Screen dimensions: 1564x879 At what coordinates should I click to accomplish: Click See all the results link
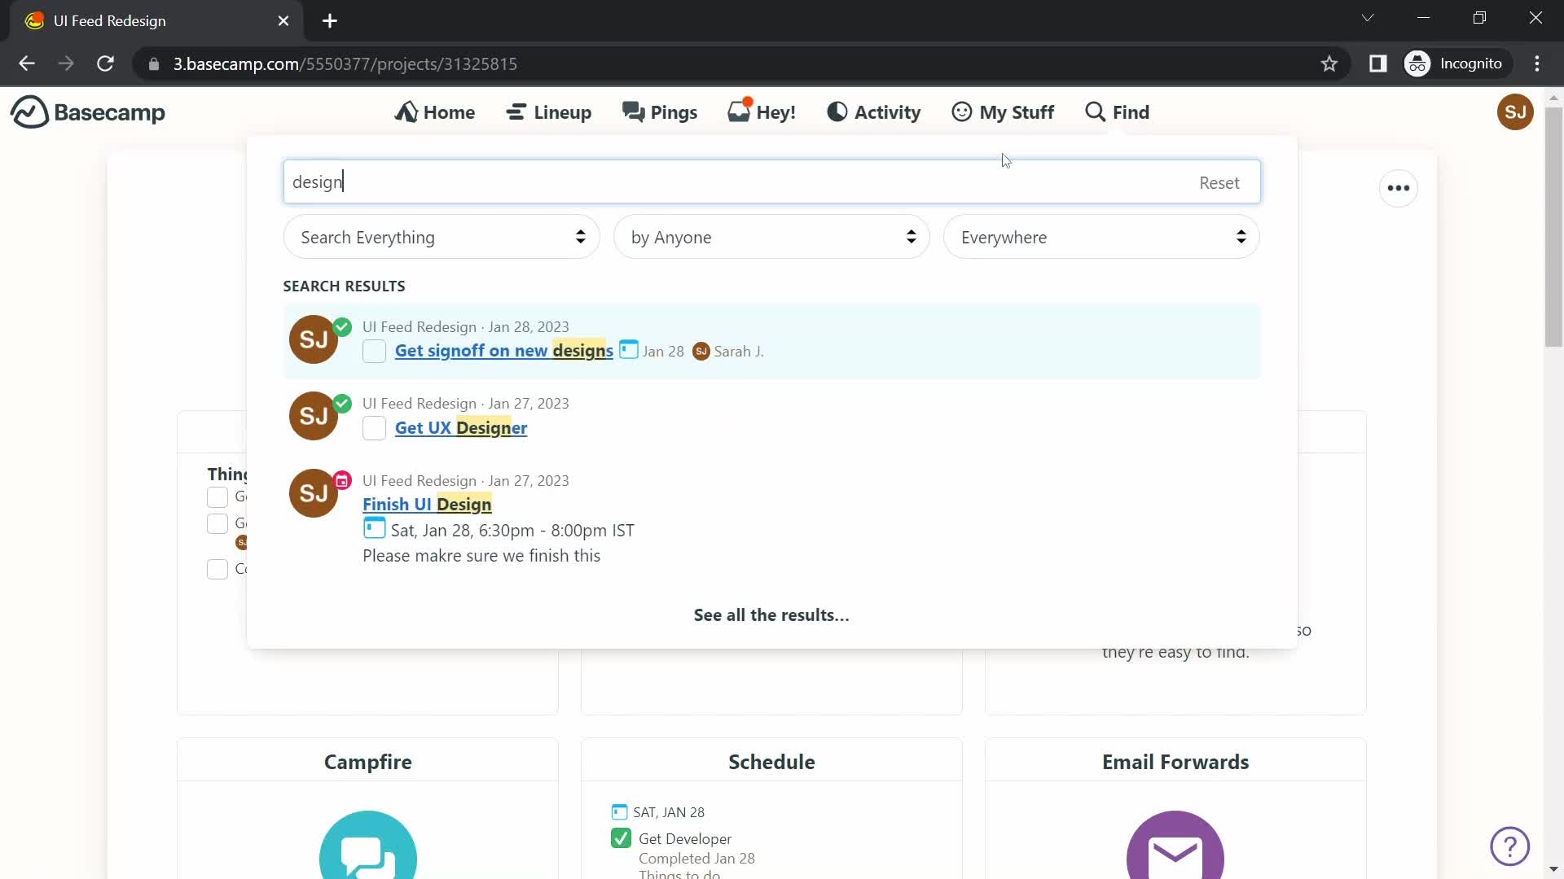click(x=770, y=614)
